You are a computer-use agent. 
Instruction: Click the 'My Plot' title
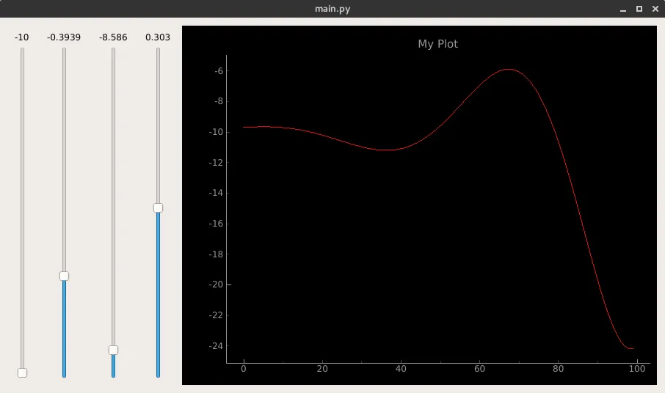coord(437,44)
